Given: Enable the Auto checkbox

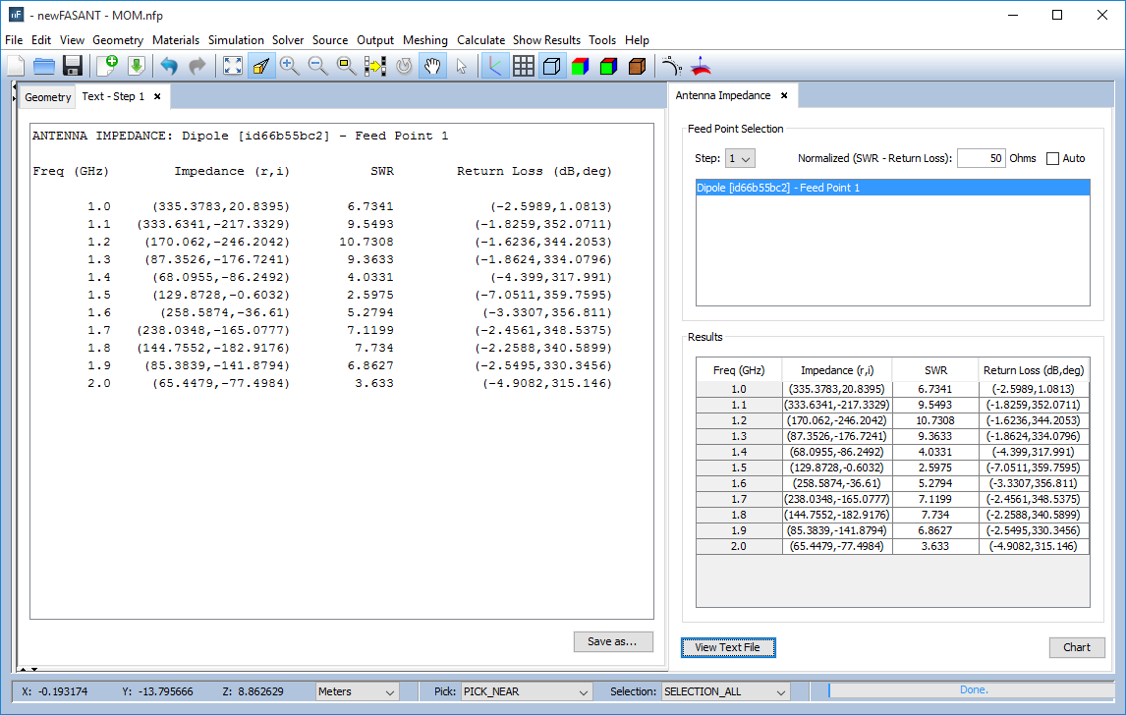Looking at the screenshot, I should pos(1052,158).
